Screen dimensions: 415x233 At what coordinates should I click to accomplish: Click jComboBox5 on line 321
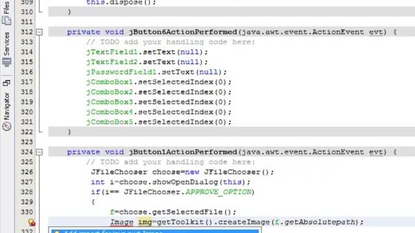point(110,122)
